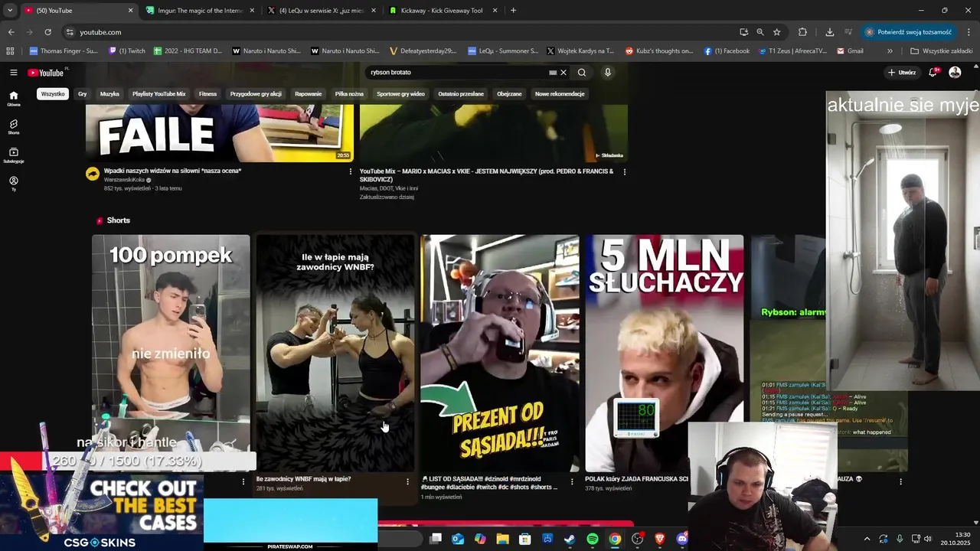Viewport: 980px width, 551px height.
Task: Open options menu for the 100 pompek short
Action: point(243,481)
